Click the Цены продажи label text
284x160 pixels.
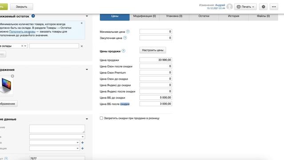(110, 52)
